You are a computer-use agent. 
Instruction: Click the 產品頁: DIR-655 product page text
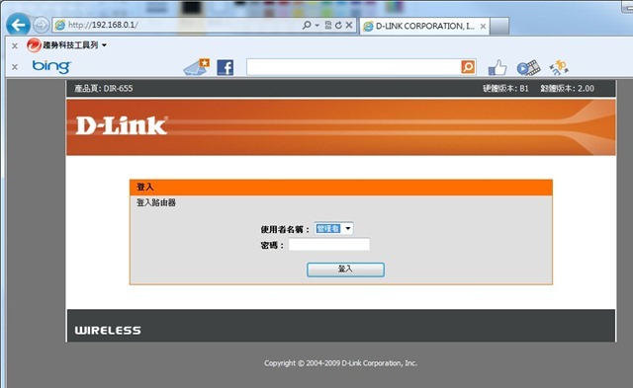(103, 88)
